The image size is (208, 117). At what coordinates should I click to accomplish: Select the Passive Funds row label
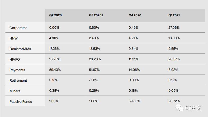pyautogui.click(x=21, y=101)
